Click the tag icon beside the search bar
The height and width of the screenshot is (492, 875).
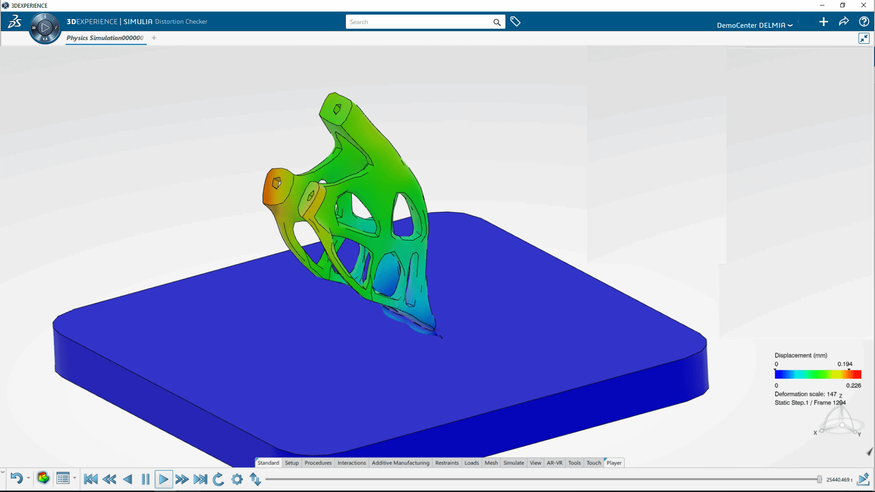pyautogui.click(x=515, y=22)
